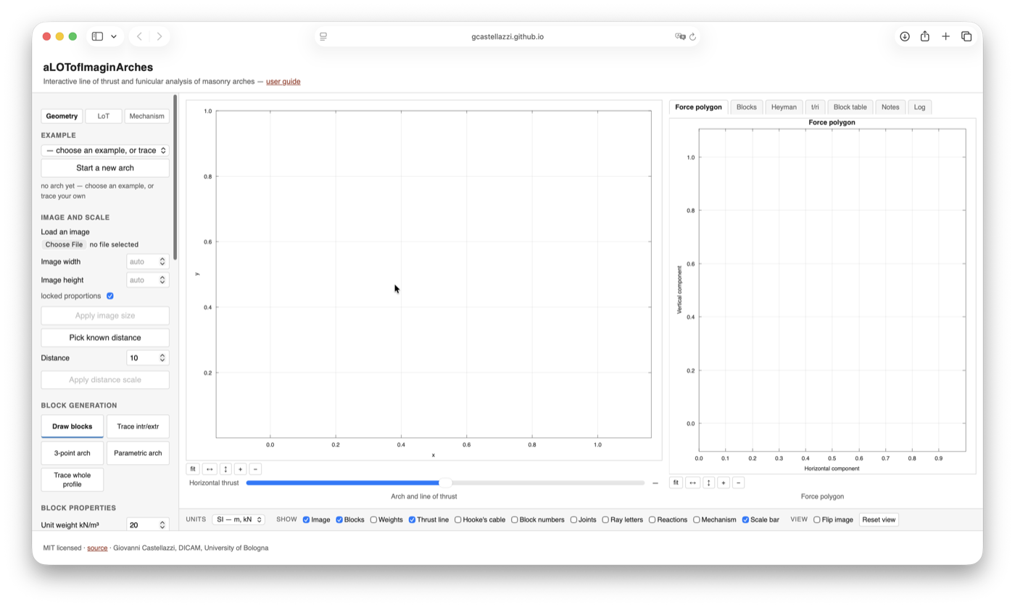1015x607 pixels.
Task: Enable Hooke's cable checkbox
Action: coord(457,520)
